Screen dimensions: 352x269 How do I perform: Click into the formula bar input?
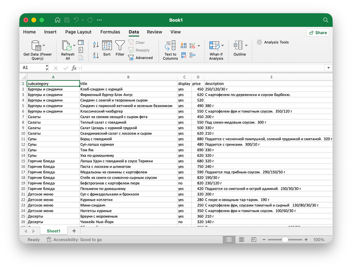203,68
